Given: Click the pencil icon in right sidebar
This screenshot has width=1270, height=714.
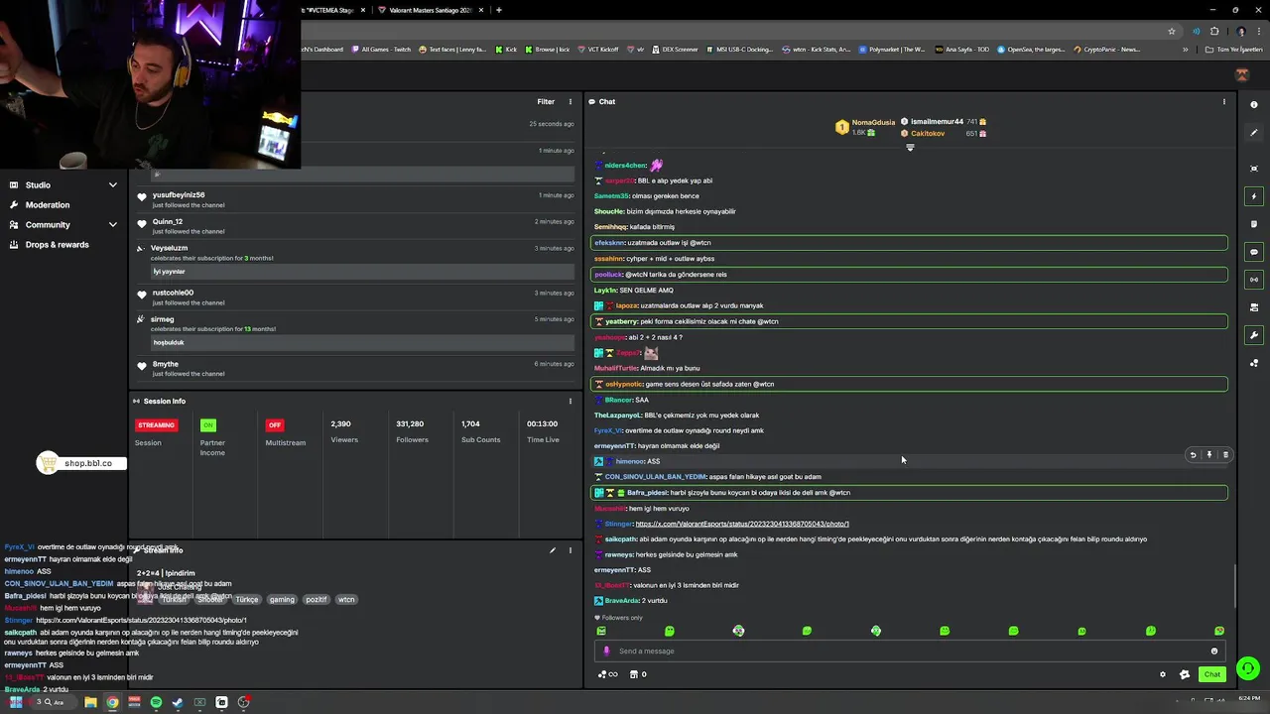Looking at the screenshot, I should coord(1254,133).
